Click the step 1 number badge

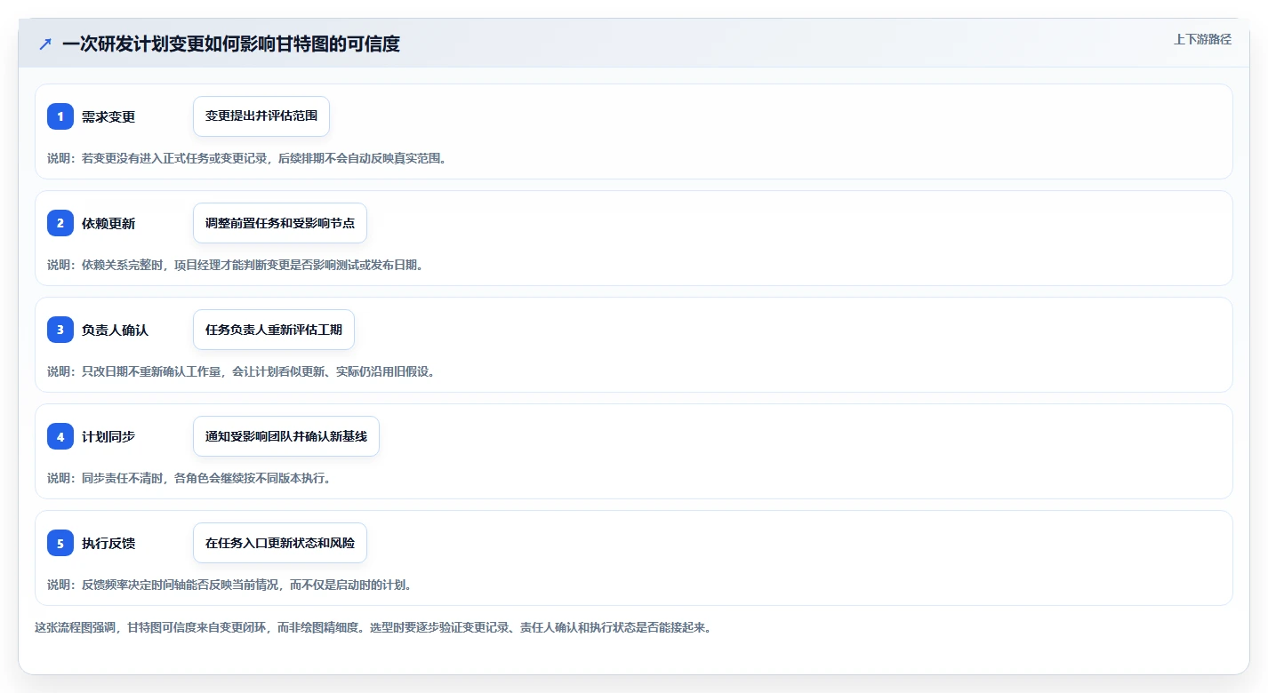point(60,116)
